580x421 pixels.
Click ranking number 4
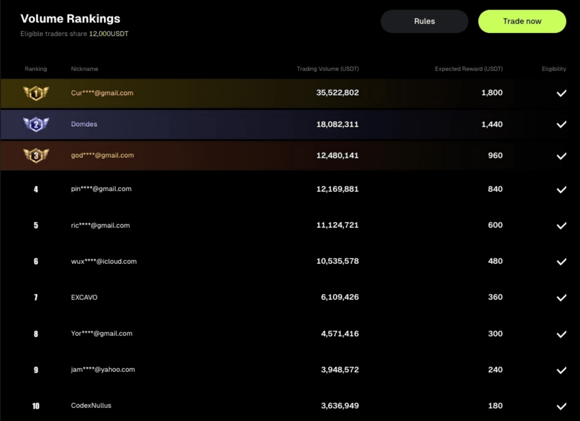tap(36, 189)
